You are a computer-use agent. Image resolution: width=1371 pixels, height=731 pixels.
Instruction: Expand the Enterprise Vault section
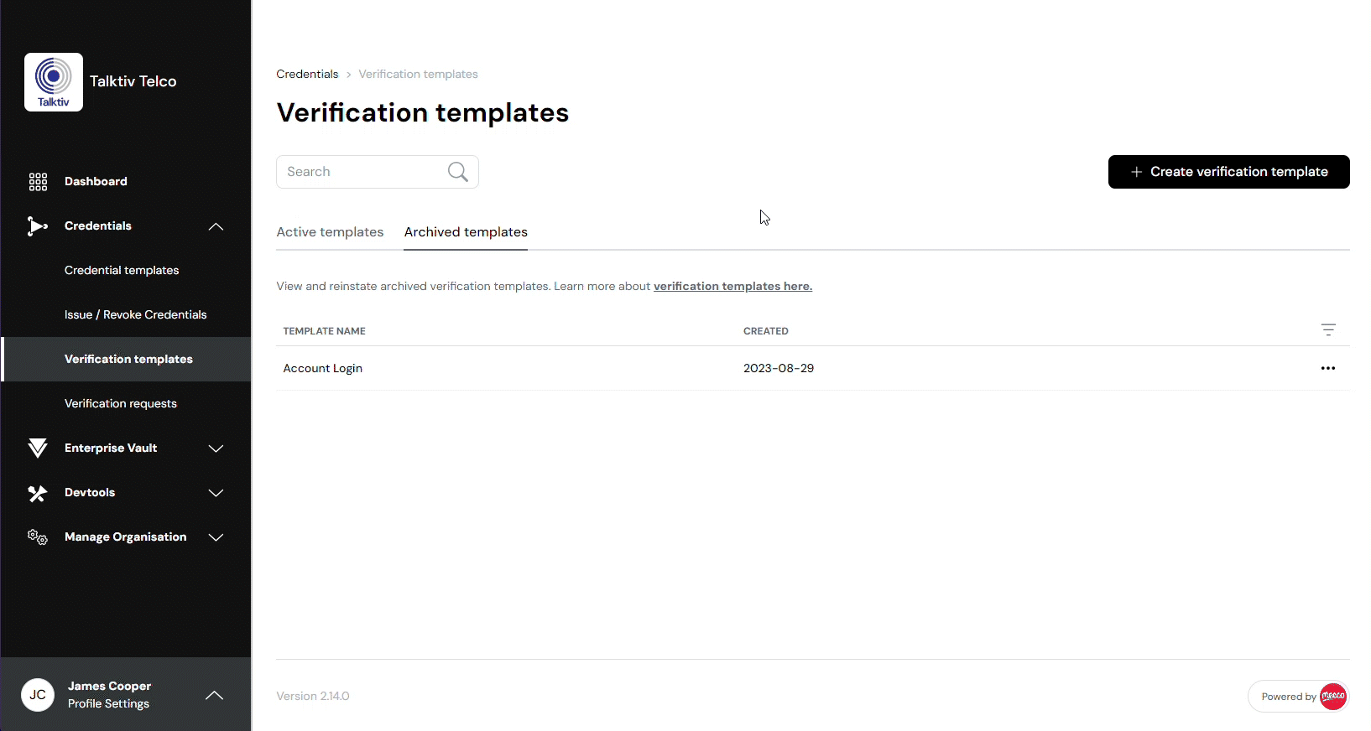tap(216, 448)
